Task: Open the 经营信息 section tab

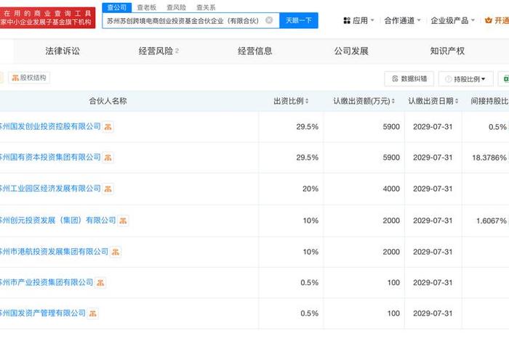Action: point(254,51)
